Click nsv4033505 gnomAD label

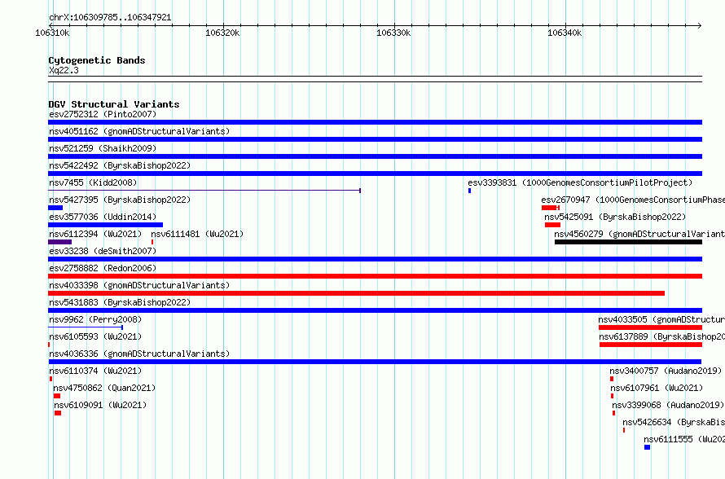tap(661, 319)
